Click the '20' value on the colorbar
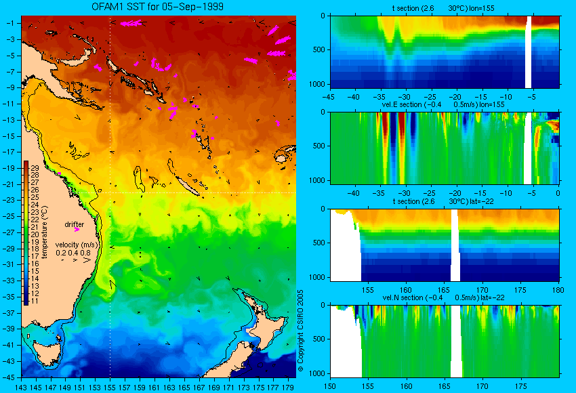The height and width of the screenshot is (393, 576). click(35, 234)
